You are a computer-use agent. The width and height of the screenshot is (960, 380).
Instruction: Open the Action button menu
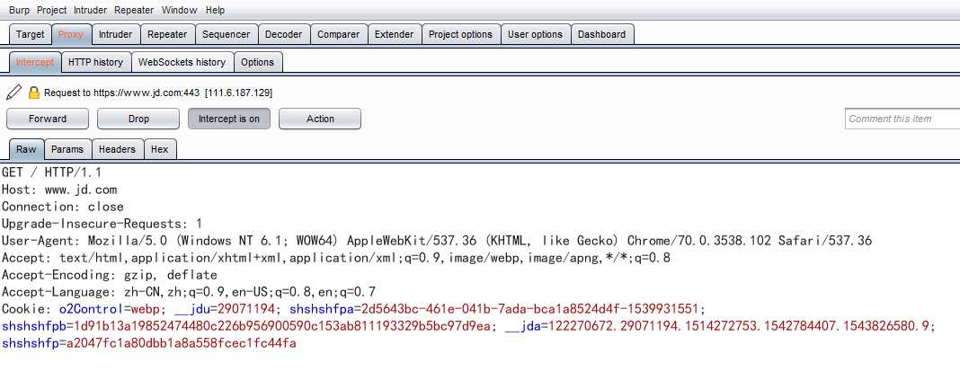pos(320,119)
